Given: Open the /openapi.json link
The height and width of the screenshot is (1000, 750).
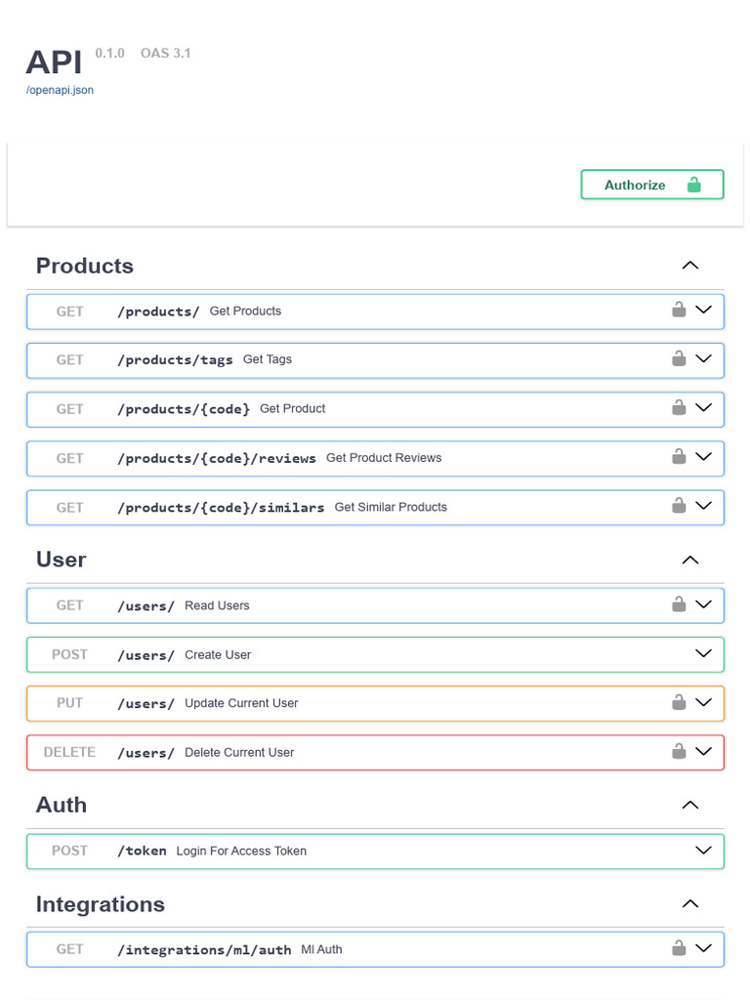Looking at the screenshot, I should (60, 90).
